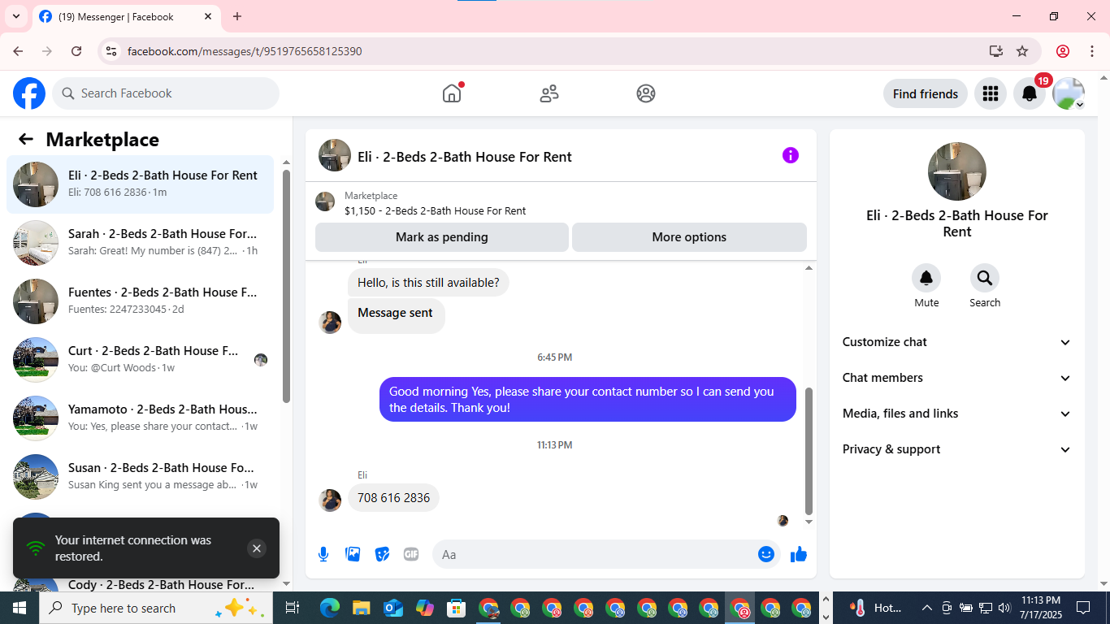Open the notifications bell showing 19
This screenshot has height=624, width=1110.
(1029, 93)
